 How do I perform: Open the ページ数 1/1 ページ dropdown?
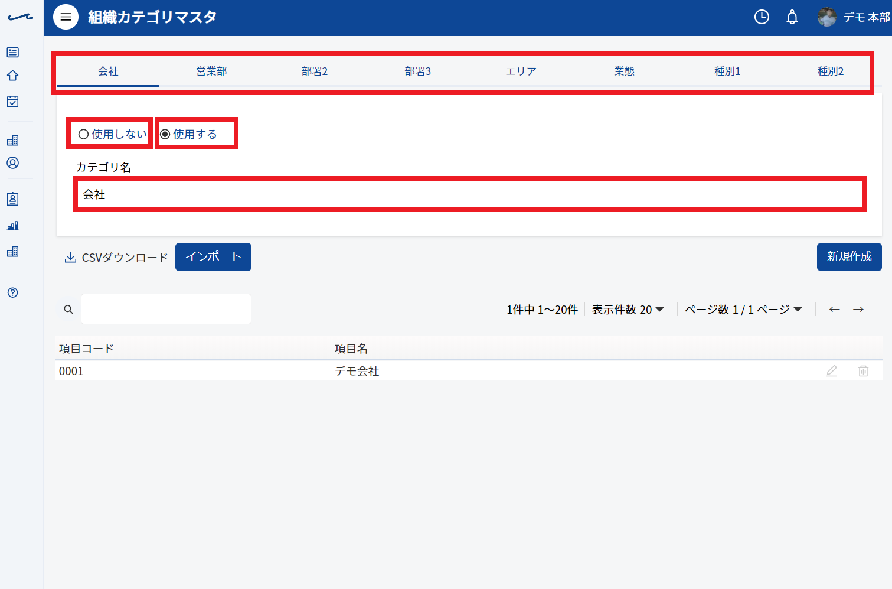pos(743,310)
